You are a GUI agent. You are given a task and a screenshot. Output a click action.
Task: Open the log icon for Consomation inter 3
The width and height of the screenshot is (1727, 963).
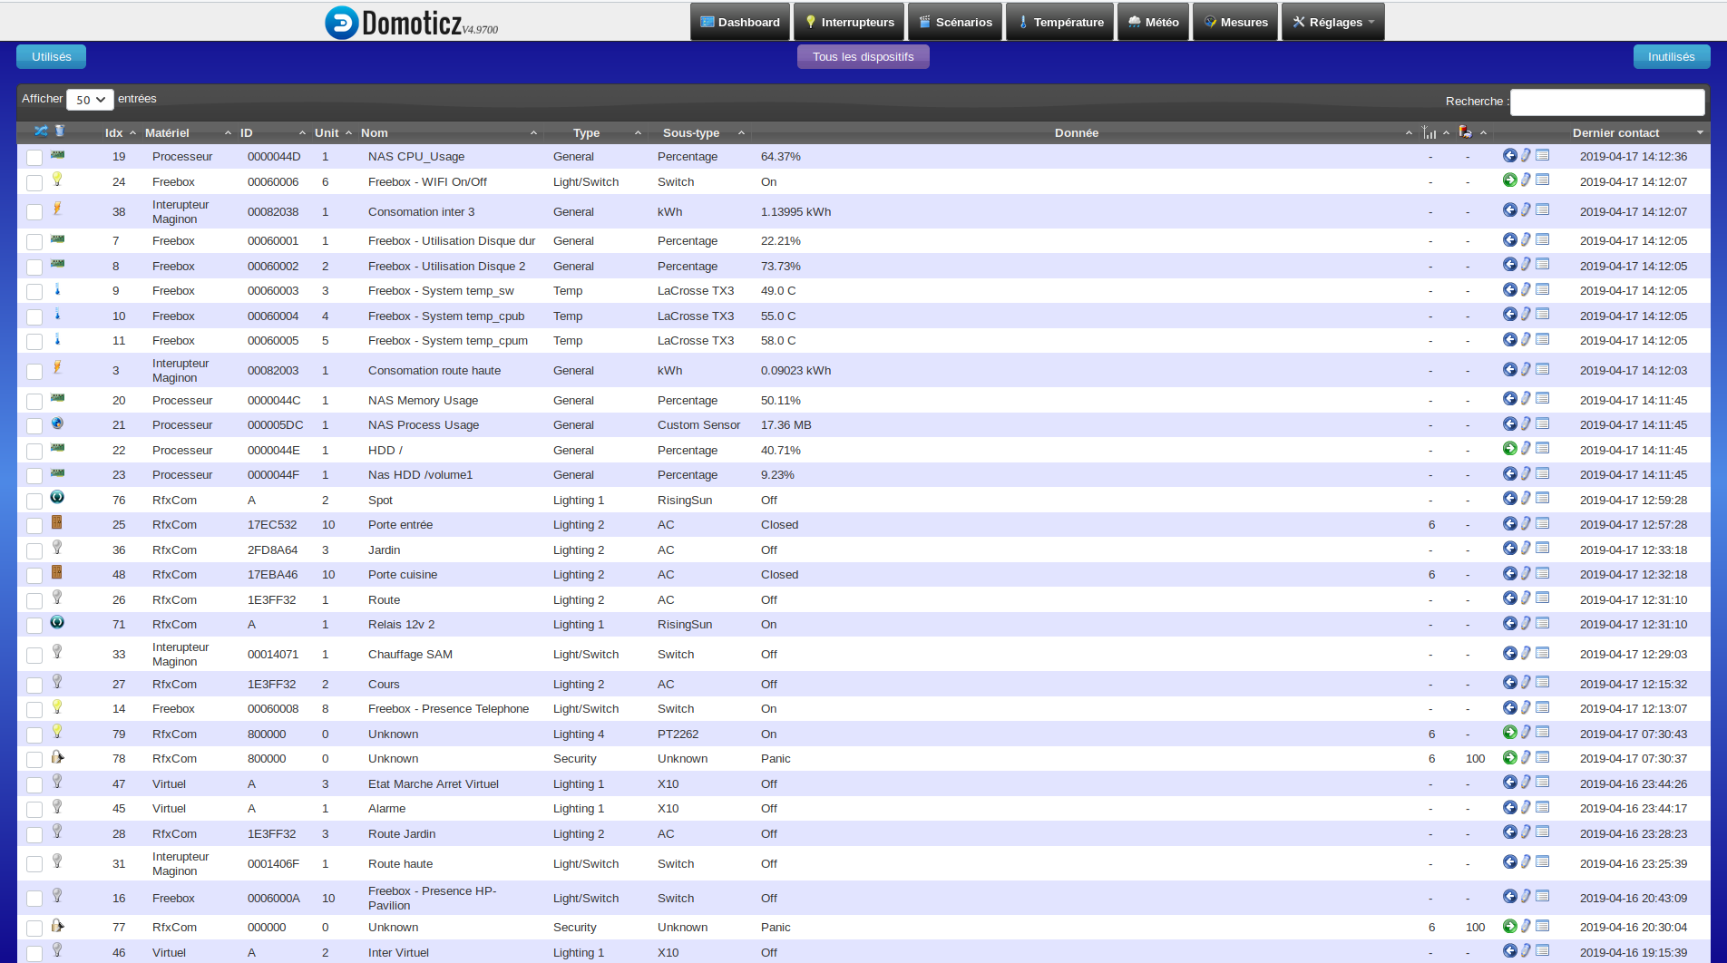coord(1543,210)
